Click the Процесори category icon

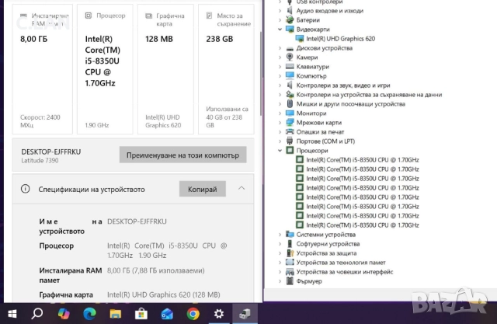pos(290,150)
